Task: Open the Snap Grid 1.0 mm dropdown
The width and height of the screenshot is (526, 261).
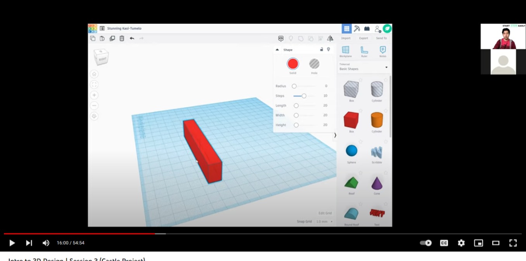Action: coord(324,221)
